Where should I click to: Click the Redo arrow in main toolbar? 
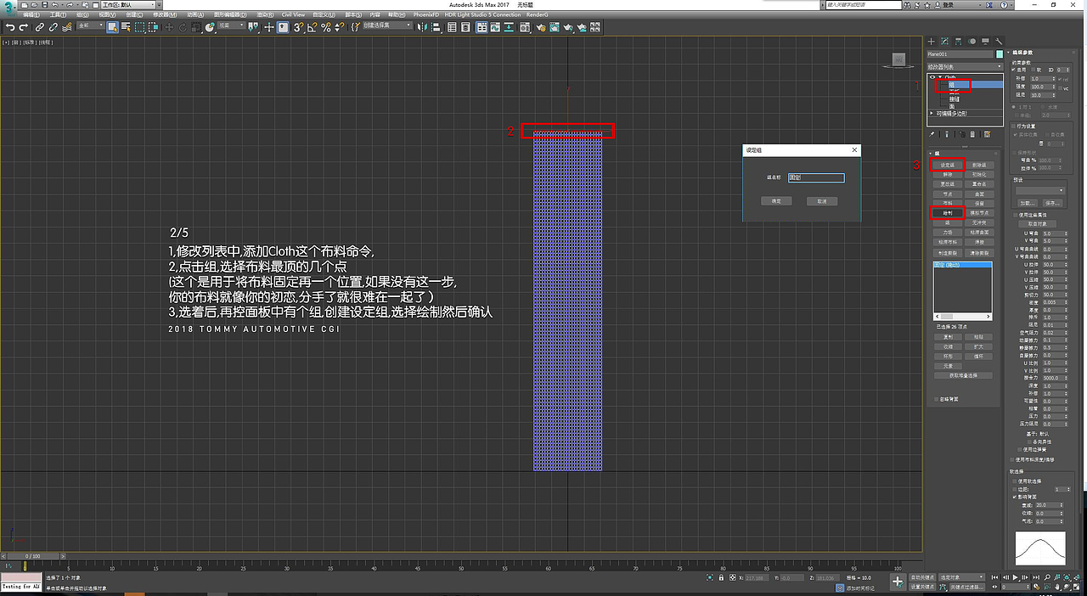tap(22, 27)
